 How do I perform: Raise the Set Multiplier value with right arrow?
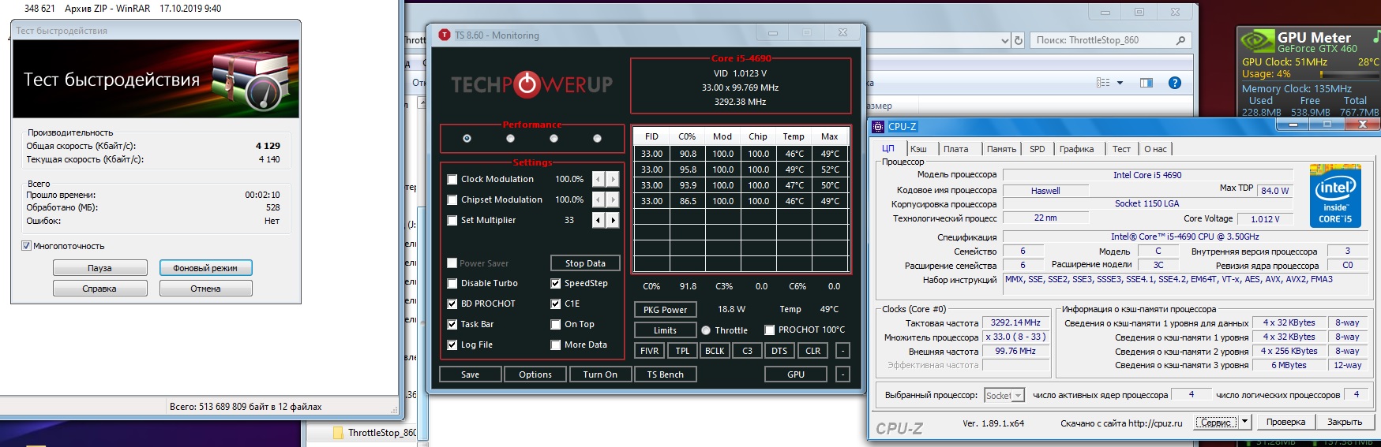[x=613, y=220]
